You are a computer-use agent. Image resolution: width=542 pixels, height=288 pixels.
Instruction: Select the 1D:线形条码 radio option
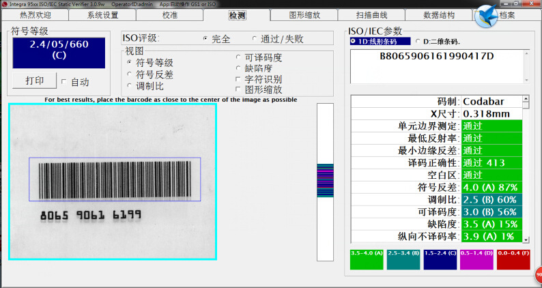353,41
